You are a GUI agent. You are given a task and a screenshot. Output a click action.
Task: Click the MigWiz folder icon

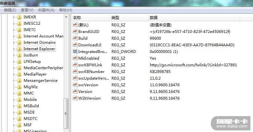click(x=19, y=87)
